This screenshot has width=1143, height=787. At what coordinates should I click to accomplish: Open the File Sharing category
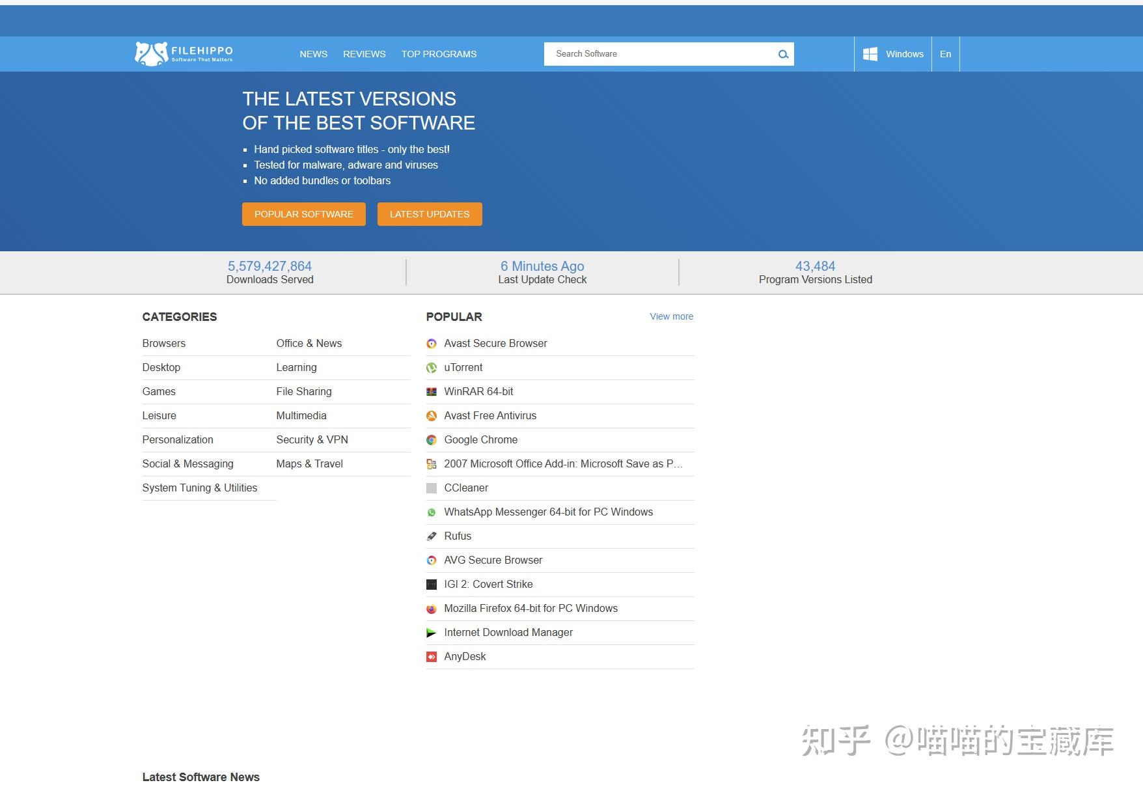click(x=304, y=391)
